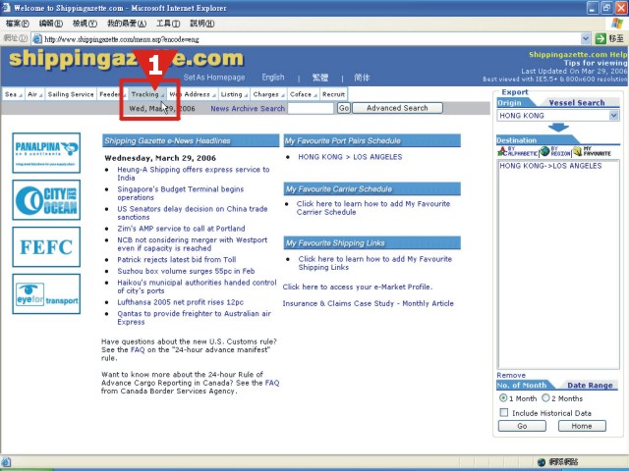Select the No. of Month tab
This screenshot has height=471, width=629.
(x=522, y=386)
